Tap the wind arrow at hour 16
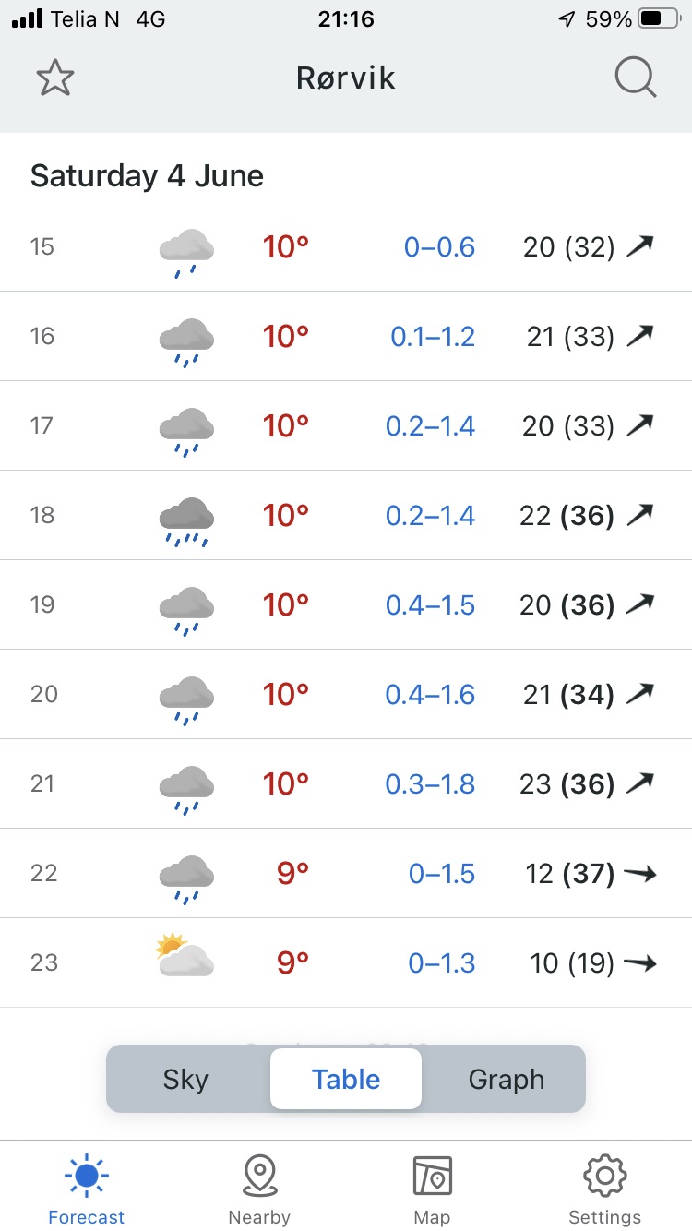The width and height of the screenshot is (692, 1231). 640,336
